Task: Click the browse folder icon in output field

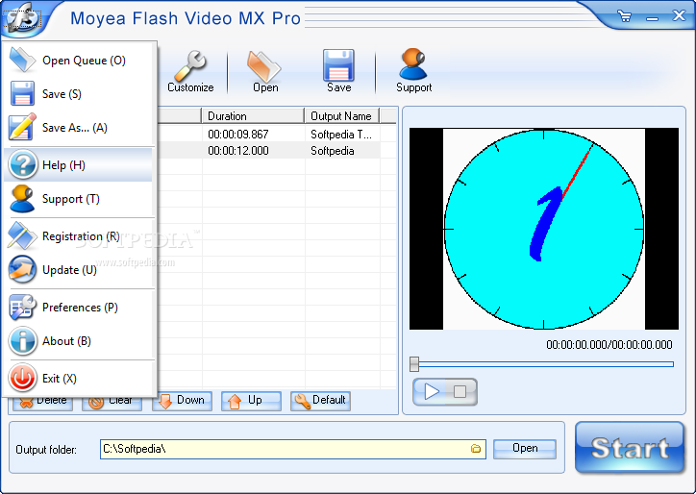Action: pyautogui.click(x=476, y=449)
